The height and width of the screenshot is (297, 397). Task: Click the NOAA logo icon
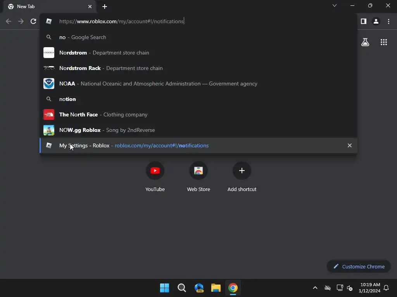49,84
